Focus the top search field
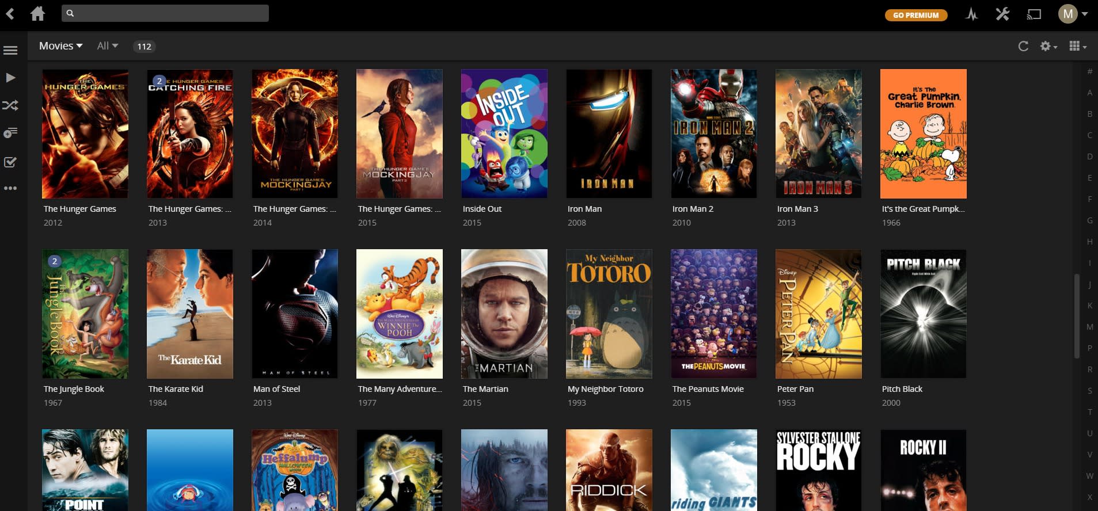Screen dimensions: 1098x511 165,13
